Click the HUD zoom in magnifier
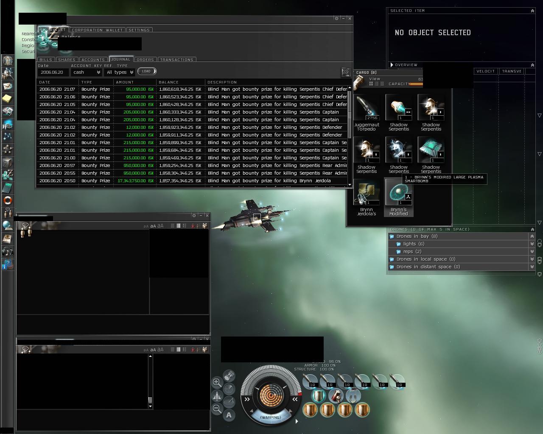This screenshot has height=434, width=543. [x=216, y=382]
